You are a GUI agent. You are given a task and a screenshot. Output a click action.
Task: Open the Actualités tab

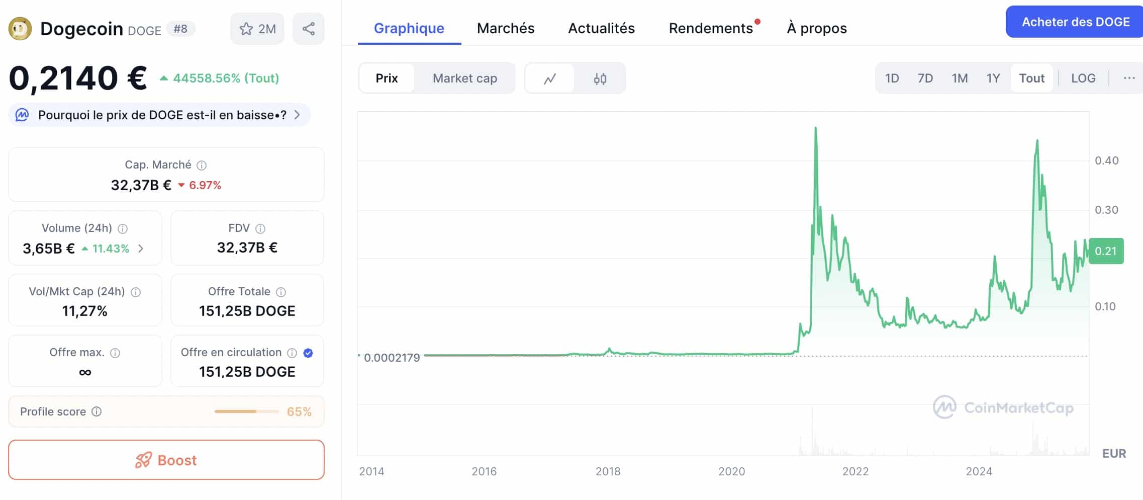(x=601, y=28)
